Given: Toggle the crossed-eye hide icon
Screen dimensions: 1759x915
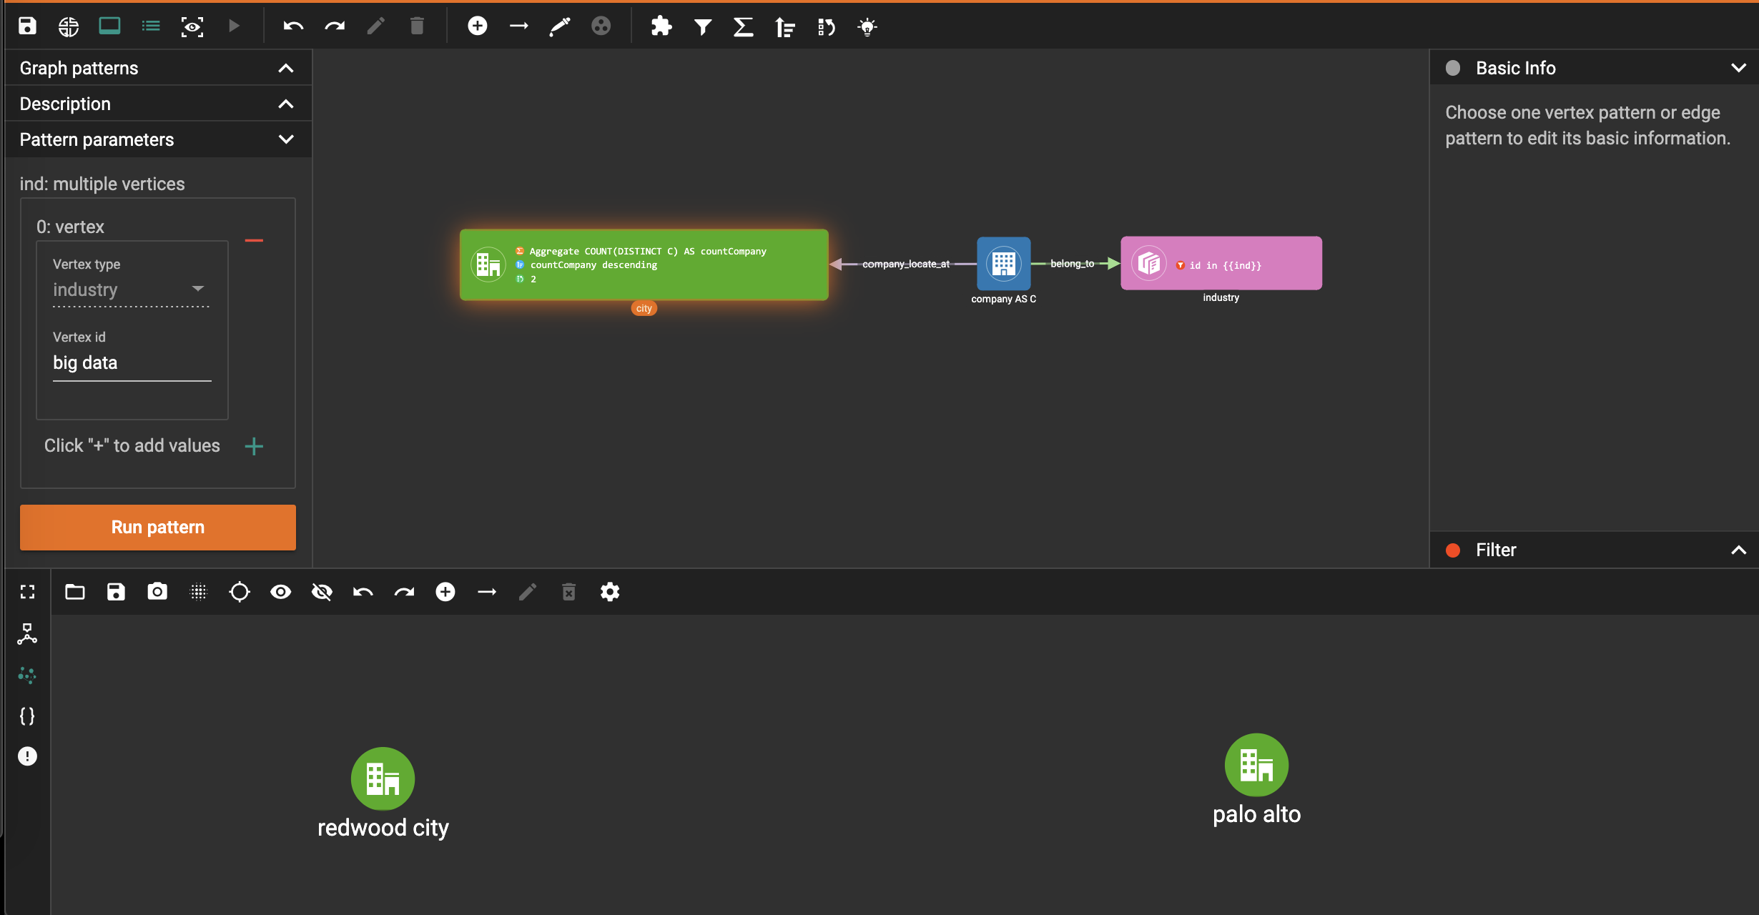Looking at the screenshot, I should (x=322, y=592).
